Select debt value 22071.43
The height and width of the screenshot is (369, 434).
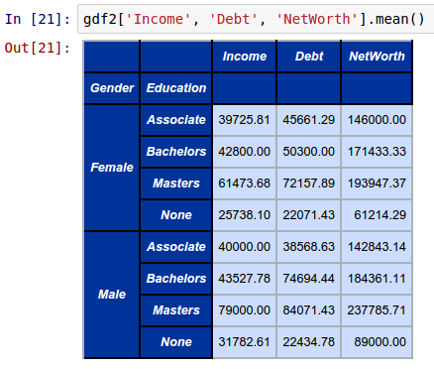309,215
